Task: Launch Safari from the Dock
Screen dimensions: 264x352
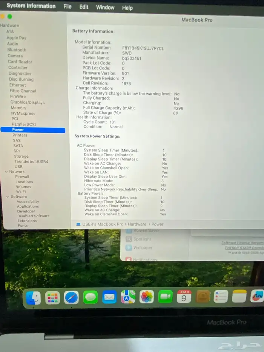Action: 71,297
